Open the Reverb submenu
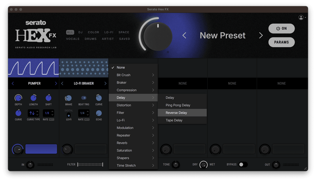The image size is (316, 181). click(133, 143)
